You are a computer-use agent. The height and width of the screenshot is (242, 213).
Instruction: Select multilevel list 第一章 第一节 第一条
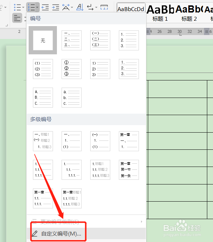click(x=129, y=170)
